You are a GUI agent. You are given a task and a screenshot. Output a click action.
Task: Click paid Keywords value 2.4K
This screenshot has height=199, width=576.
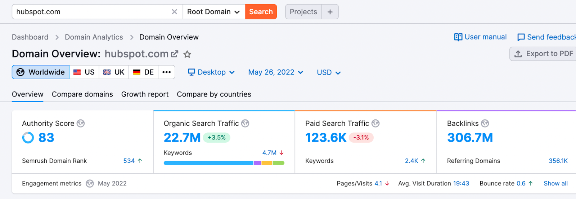coord(411,161)
